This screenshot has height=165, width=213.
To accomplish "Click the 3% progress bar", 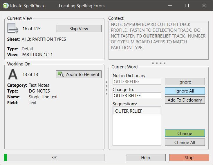I will (54, 157).
